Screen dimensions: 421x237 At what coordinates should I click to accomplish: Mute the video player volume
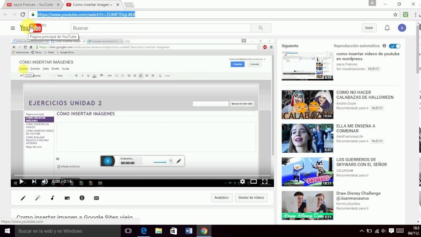[45, 181]
